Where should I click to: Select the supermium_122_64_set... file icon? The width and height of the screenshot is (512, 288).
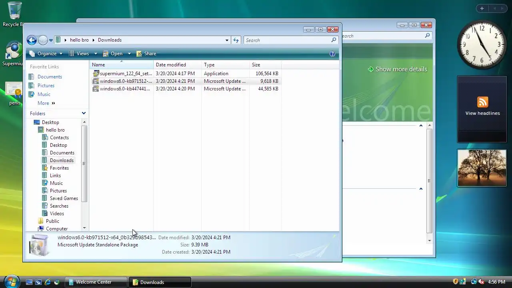(x=96, y=74)
